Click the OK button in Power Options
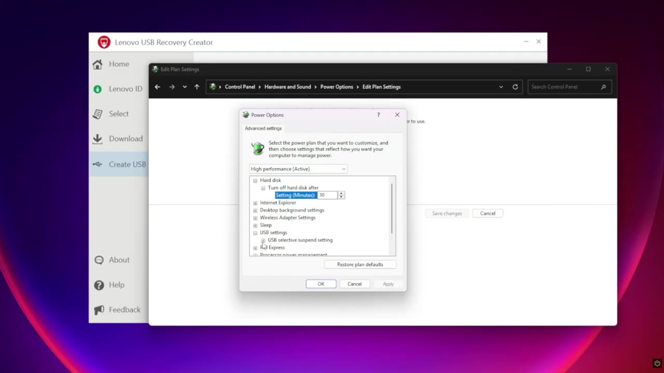This screenshot has width=664, height=373. coord(321,284)
